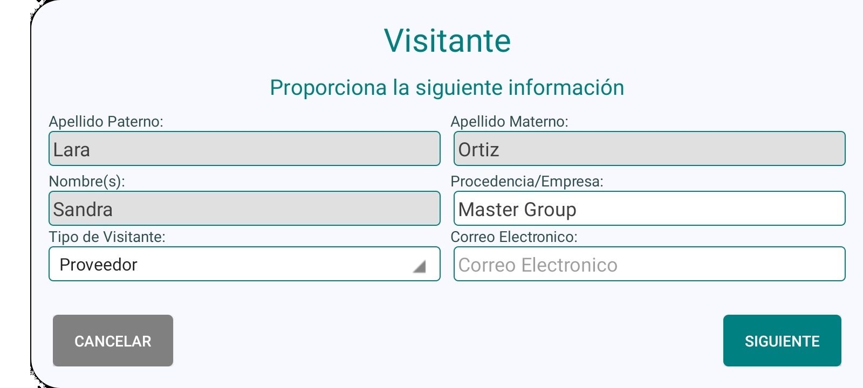
Task: Click the 'Proporciona la siguiente información' subtitle
Action: [x=447, y=88]
